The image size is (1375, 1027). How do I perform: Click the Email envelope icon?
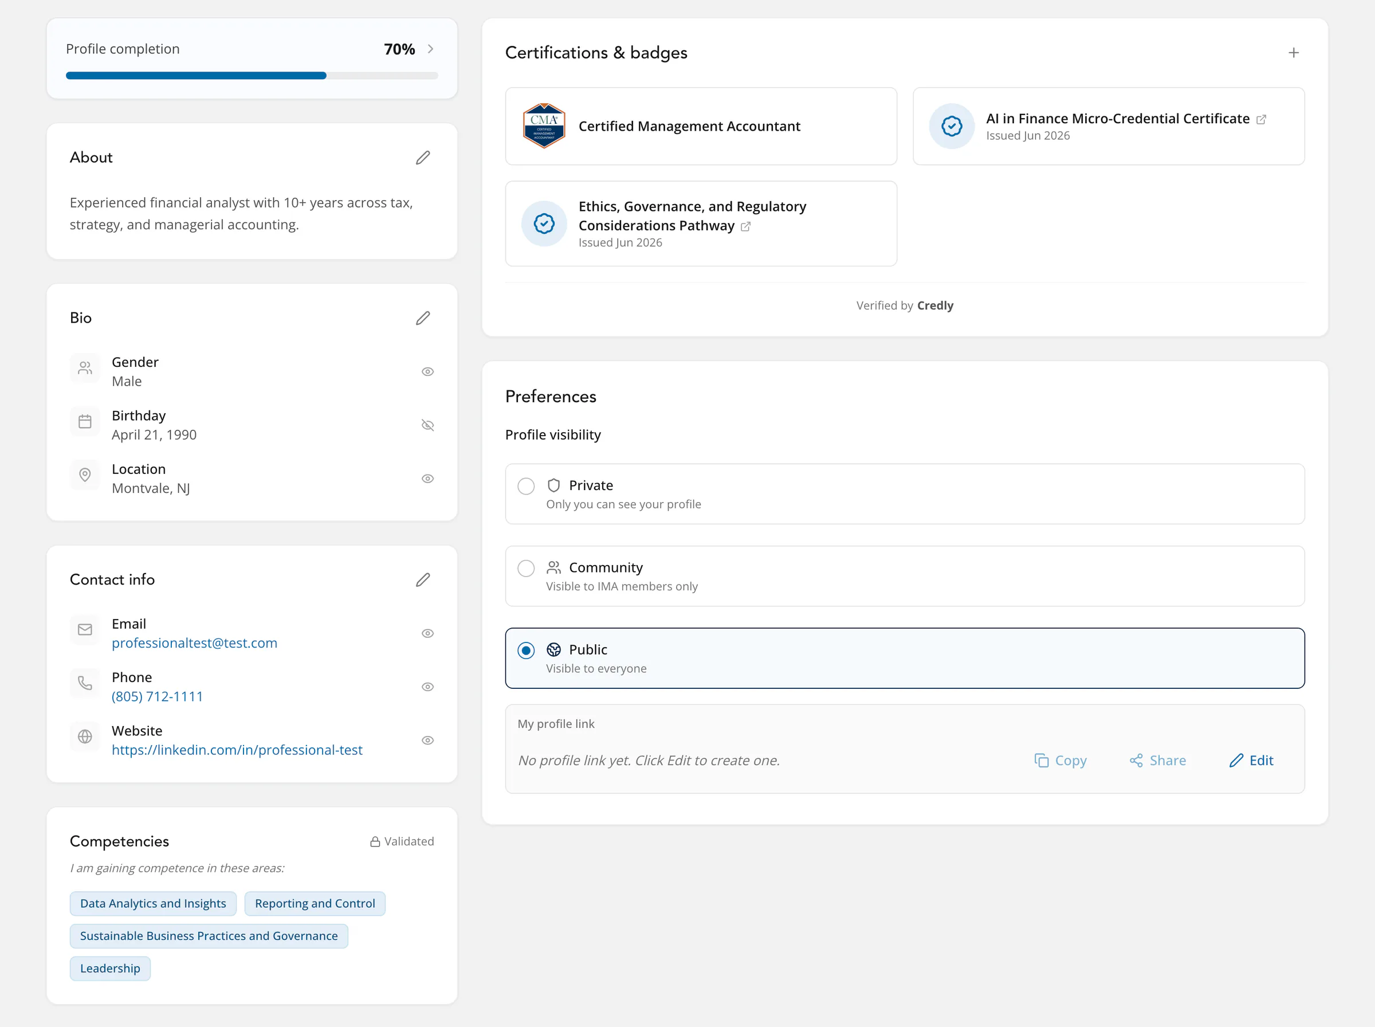click(85, 630)
